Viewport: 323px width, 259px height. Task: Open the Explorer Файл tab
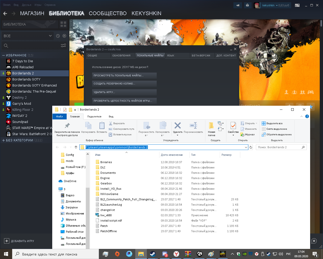tap(60, 117)
